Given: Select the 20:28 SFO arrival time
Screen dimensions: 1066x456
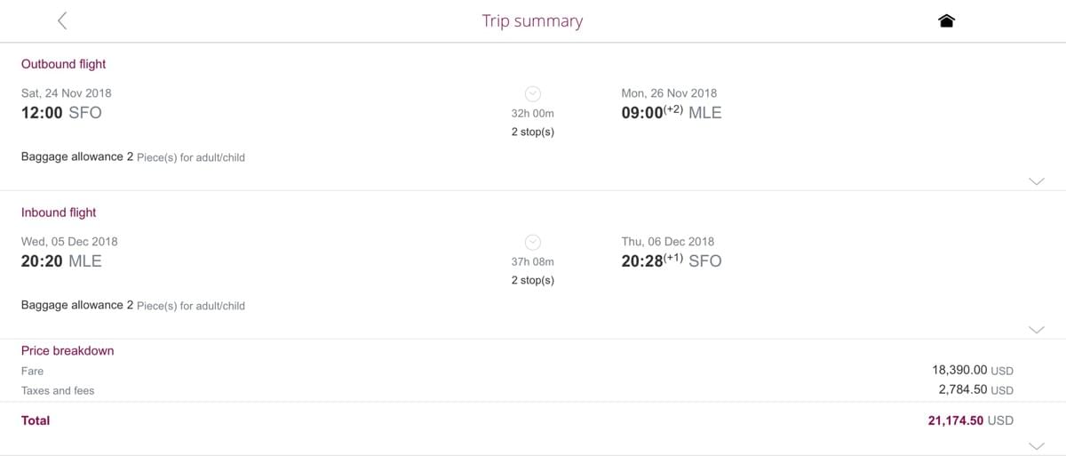Looking at the screenshot, I should pyautogui.click(x=671, y=261).
